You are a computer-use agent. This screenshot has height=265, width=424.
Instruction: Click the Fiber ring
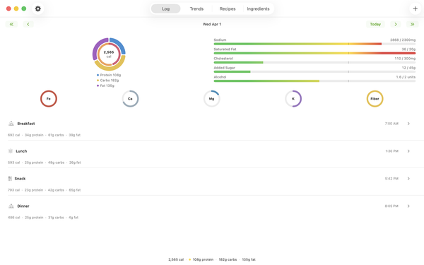[375, 99]
